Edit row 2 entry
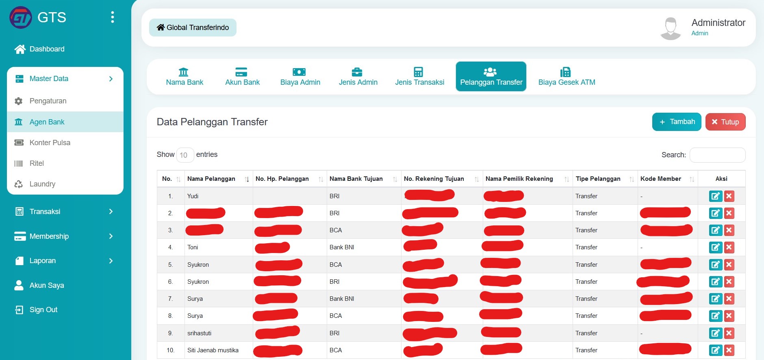 [716, 213]
